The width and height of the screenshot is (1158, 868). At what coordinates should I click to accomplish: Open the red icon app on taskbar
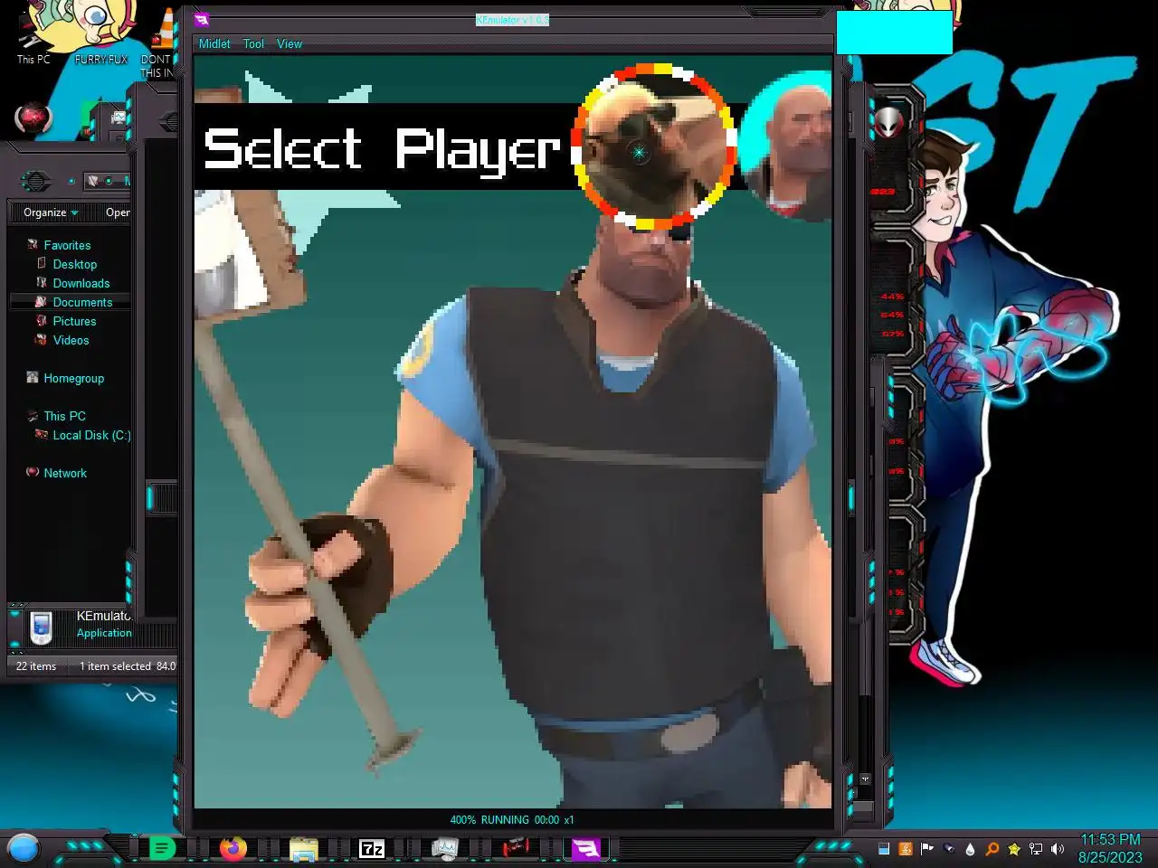[x=515, y=848]
